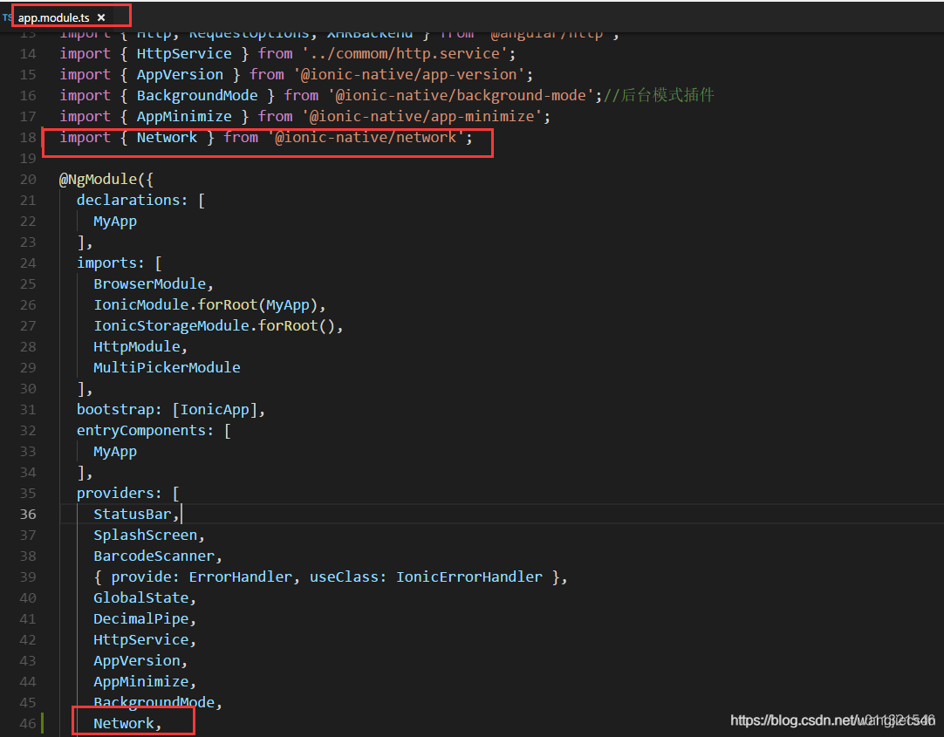Click AppMinimize in providers list
Image resolution: width=944 pixels, height=737 pixels.
140,682
